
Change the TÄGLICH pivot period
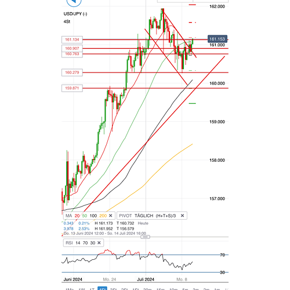tap(144, 216)
